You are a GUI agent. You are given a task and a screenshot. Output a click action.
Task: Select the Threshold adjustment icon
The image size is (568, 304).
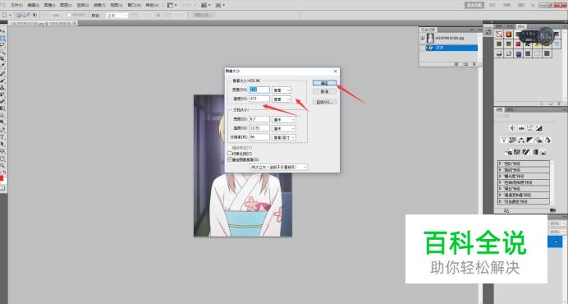[526, 152]
